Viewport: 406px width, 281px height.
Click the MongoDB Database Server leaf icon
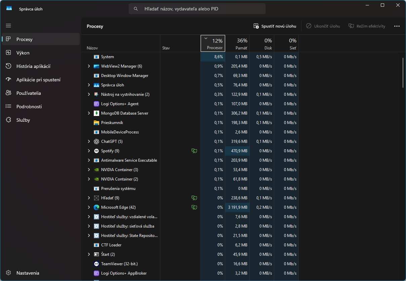pyautogui.click(x=96, y=113)
